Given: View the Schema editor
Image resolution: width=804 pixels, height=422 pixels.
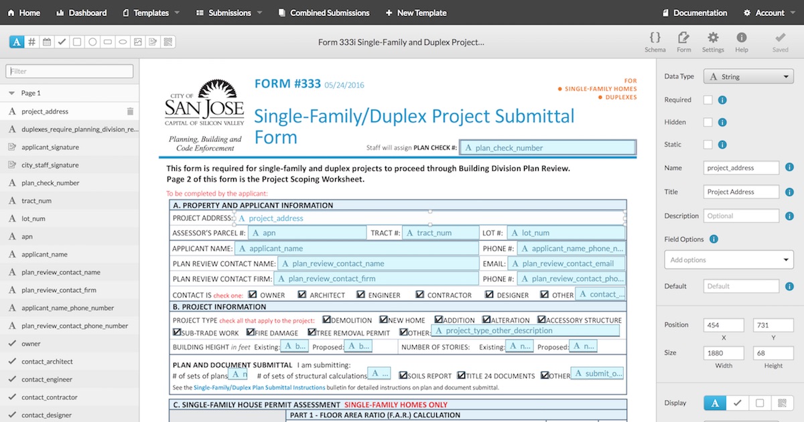Looking at the screenshot, I should click(x=655, y=41).
